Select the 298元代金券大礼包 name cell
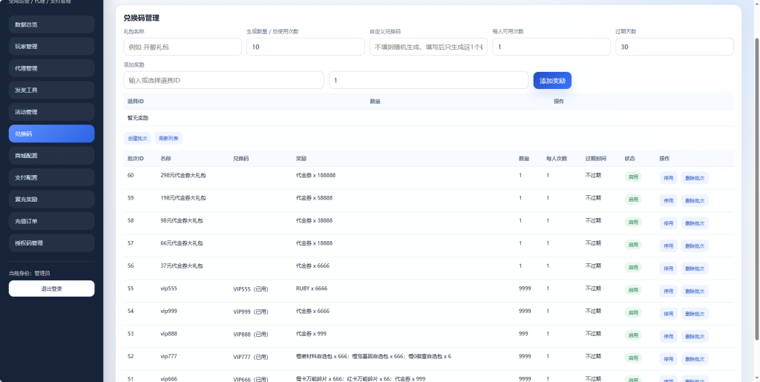Screen dimensions: 760x382 click(183, 175)
